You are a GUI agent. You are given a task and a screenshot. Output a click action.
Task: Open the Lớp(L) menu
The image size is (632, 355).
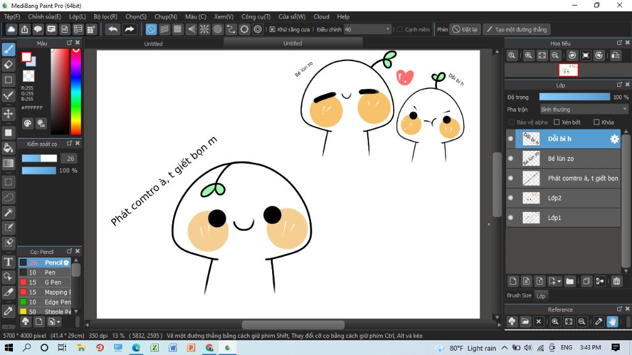77,17
